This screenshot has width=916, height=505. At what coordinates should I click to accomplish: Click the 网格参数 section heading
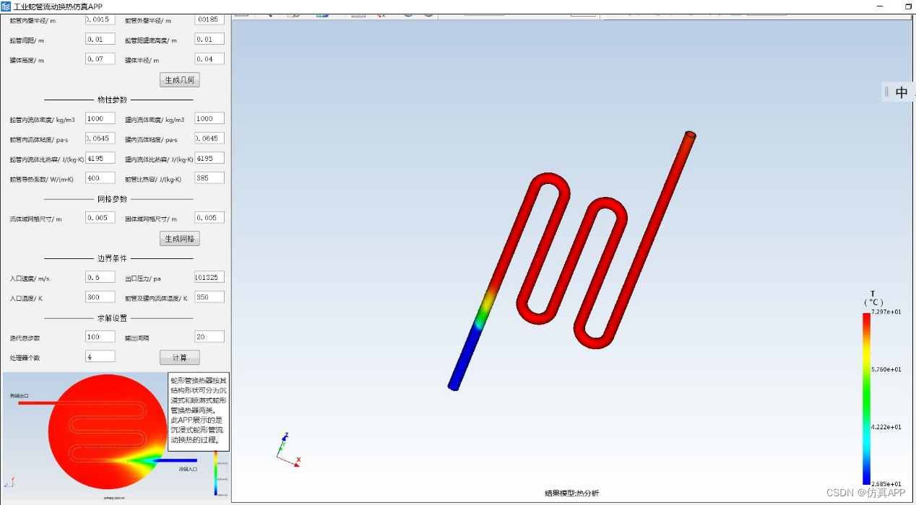112,199
